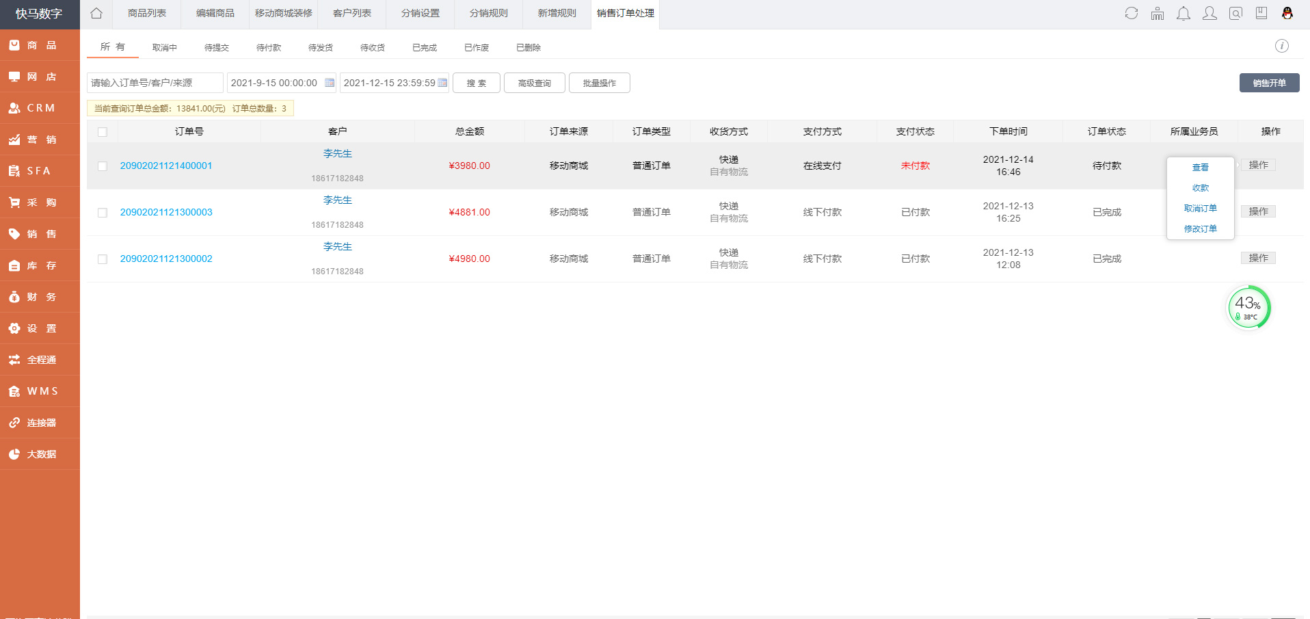Open the info icon at right
Screen dimensions: 1310x619
click(x=1281, y=46)
